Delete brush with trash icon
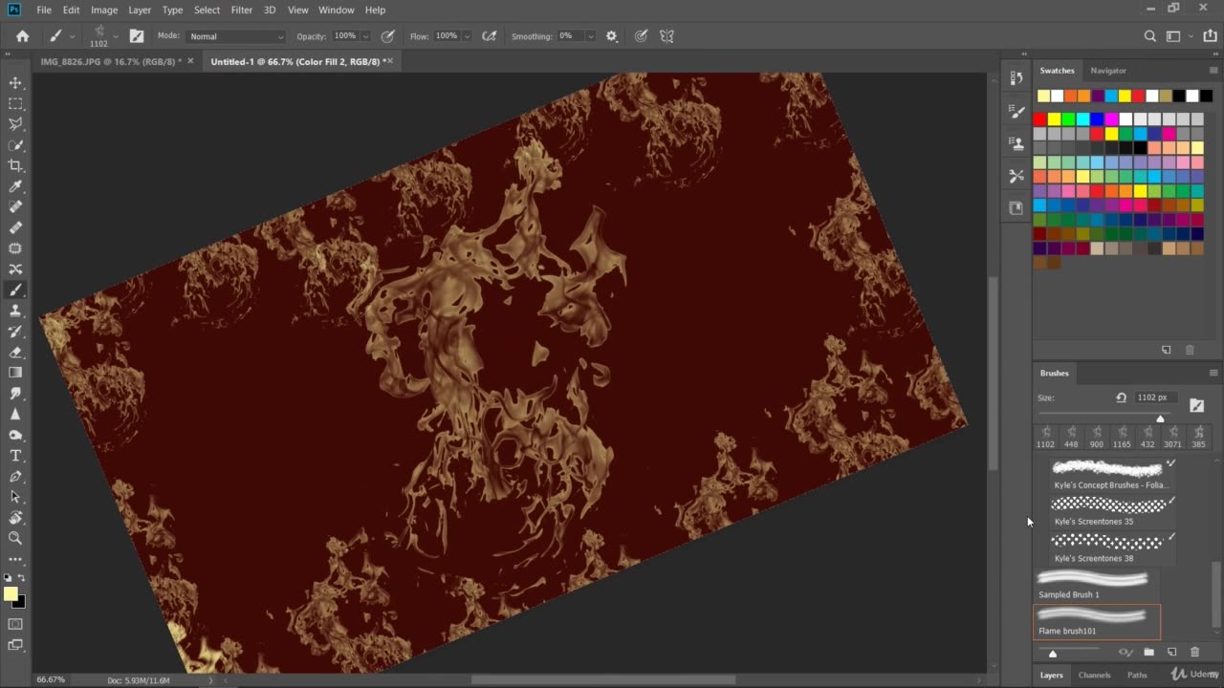Image resolution: width=1224 pixels, height=688 pixels. tap(1194, 652)
